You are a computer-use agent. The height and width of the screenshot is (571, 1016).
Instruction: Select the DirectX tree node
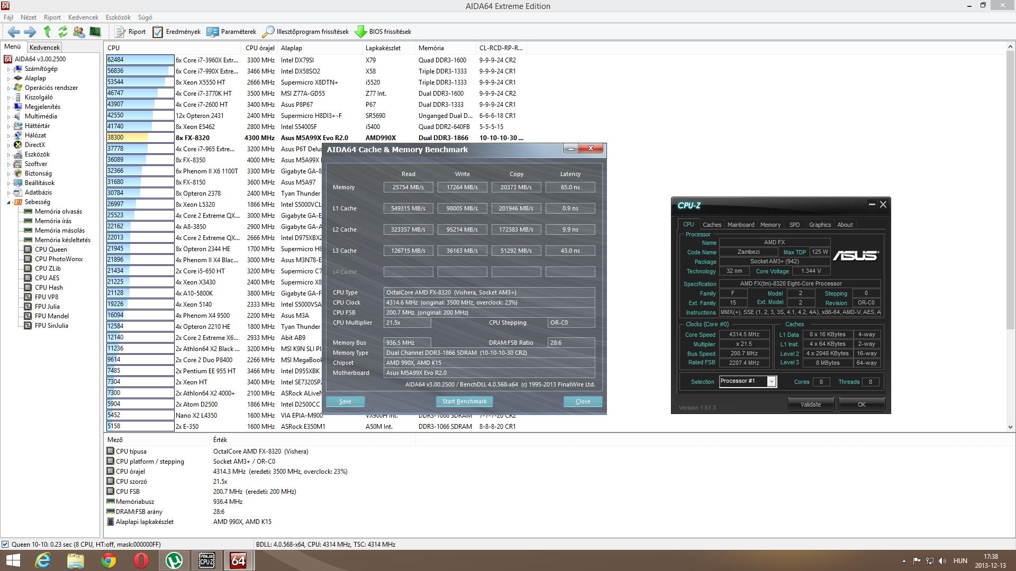(x=35, y=145)
